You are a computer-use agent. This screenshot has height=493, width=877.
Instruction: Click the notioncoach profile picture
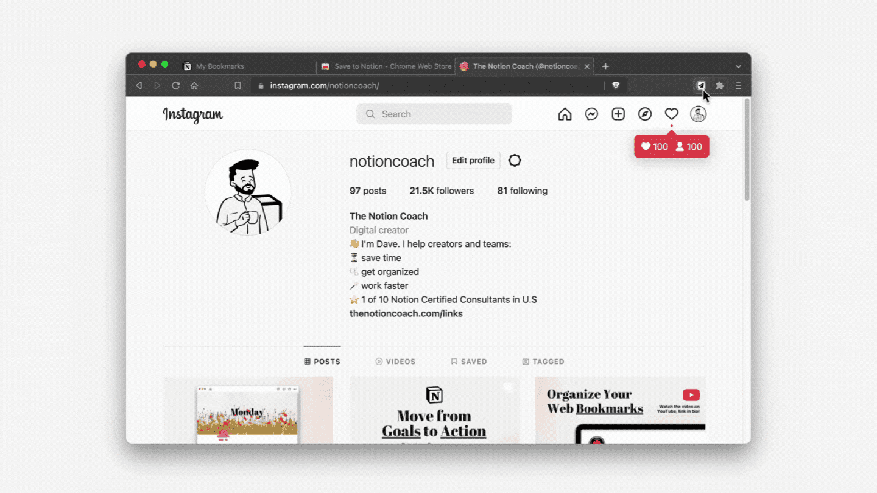click(248, 192)
